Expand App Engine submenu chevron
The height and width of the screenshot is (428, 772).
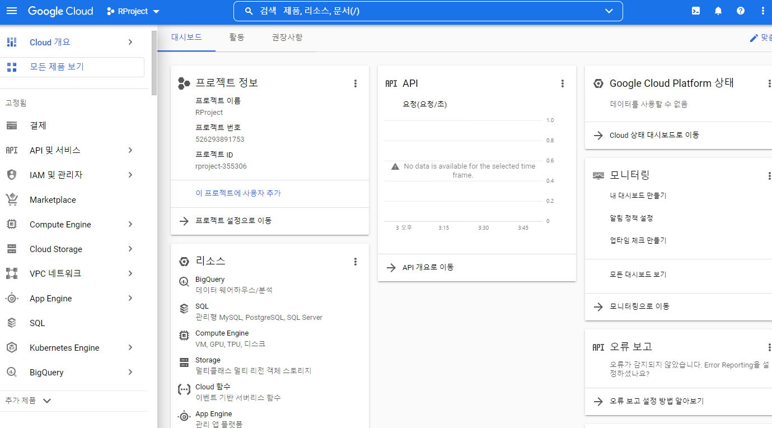130,299
